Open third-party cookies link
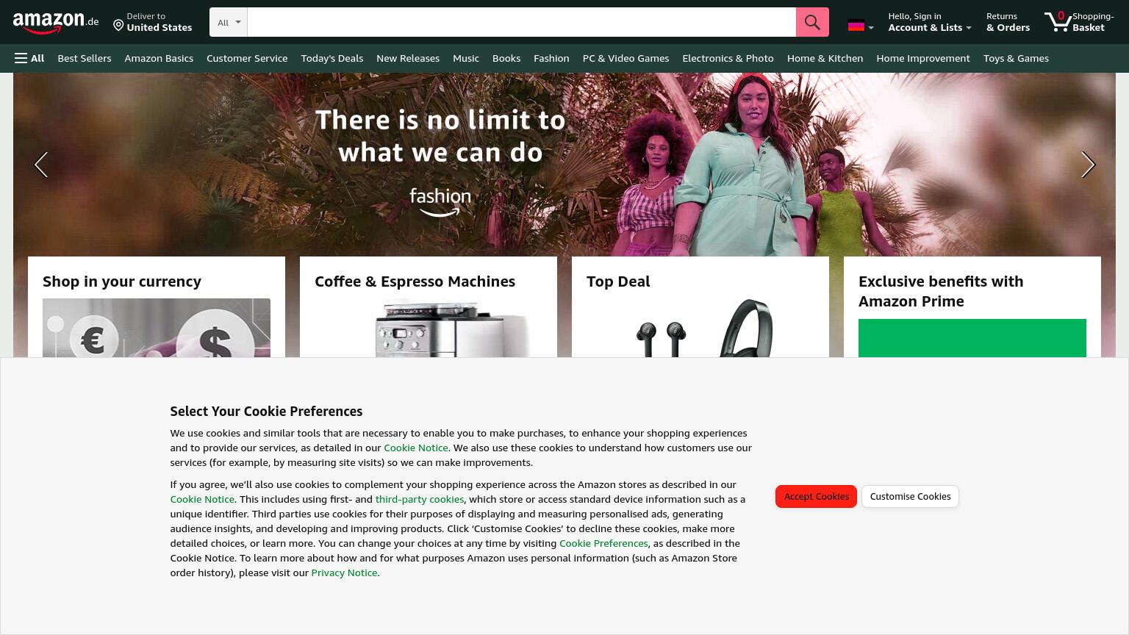The height and width of the screenshot is (635, 1129). (420, 499)
